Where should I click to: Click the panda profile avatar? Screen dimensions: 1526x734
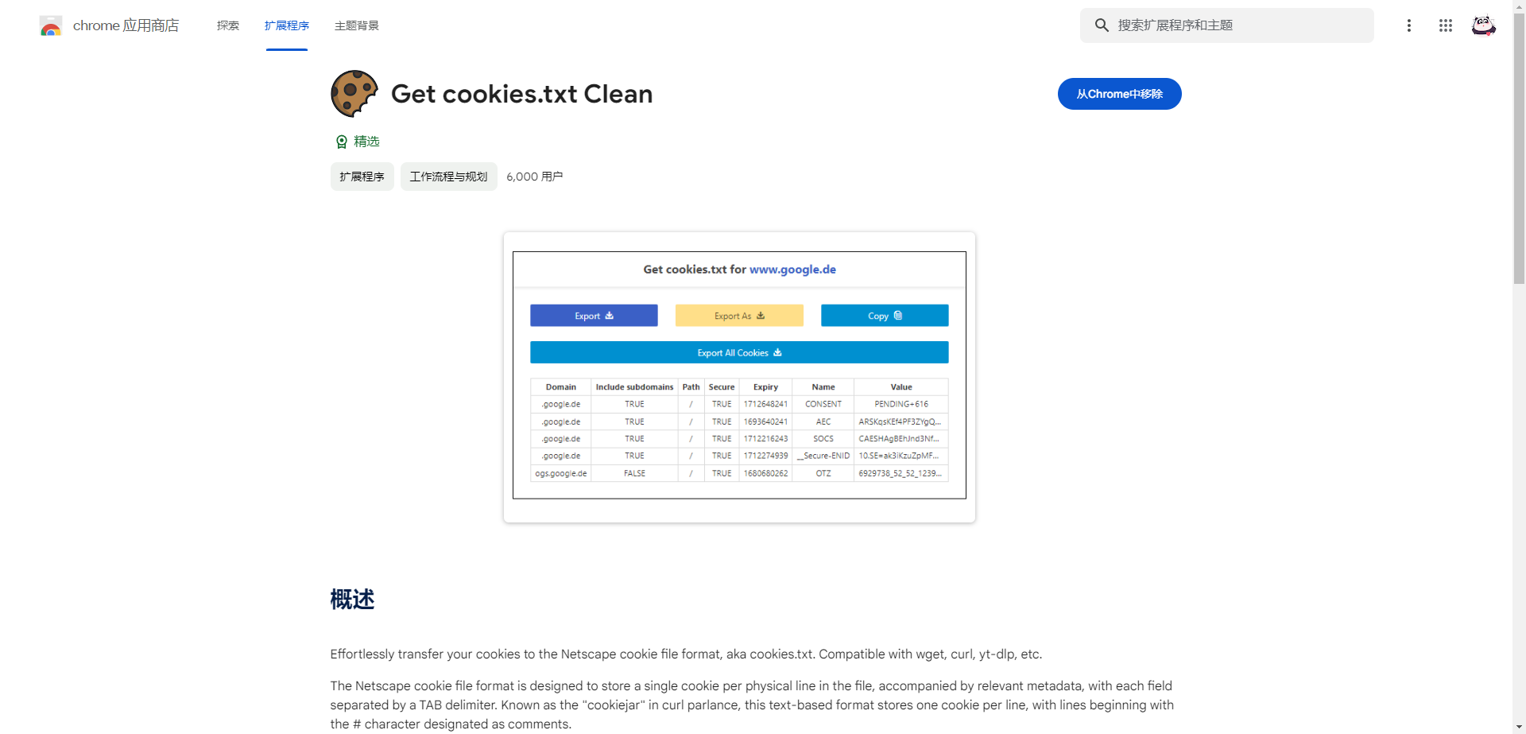coord(1483,25)
